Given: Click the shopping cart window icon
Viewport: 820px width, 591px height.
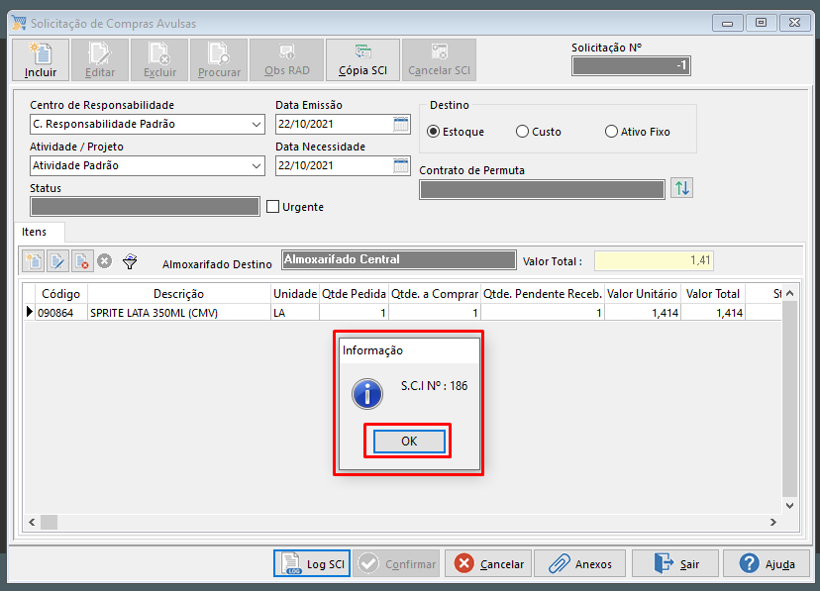Looking at the screenshot, I should [19, 23].
